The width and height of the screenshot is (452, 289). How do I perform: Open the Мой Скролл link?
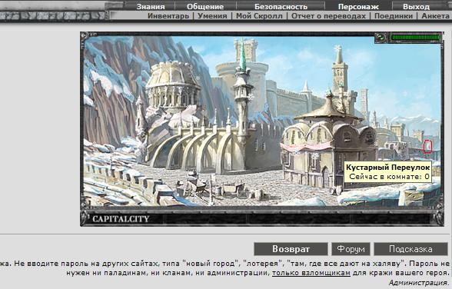pos(259,16)
